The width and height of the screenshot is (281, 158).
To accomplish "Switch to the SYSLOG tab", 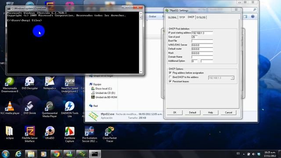I will (x=201, y=18).
